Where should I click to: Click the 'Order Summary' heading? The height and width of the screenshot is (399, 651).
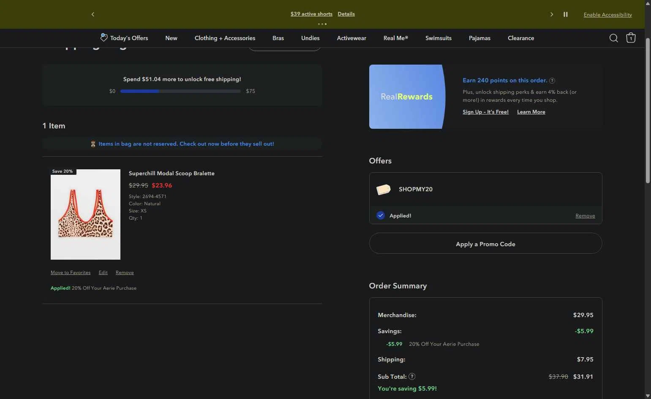pyautogui.click(x=398, y=286)
